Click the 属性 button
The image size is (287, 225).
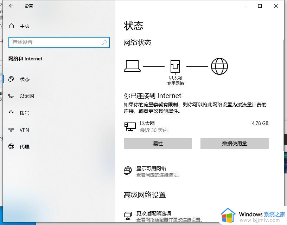(x=158, y=143)
